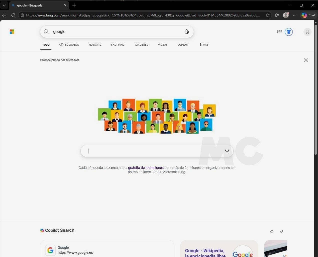Click search icon in promoted banner field
This screenshot has width=318, height=257.
[x=227, y=151]
